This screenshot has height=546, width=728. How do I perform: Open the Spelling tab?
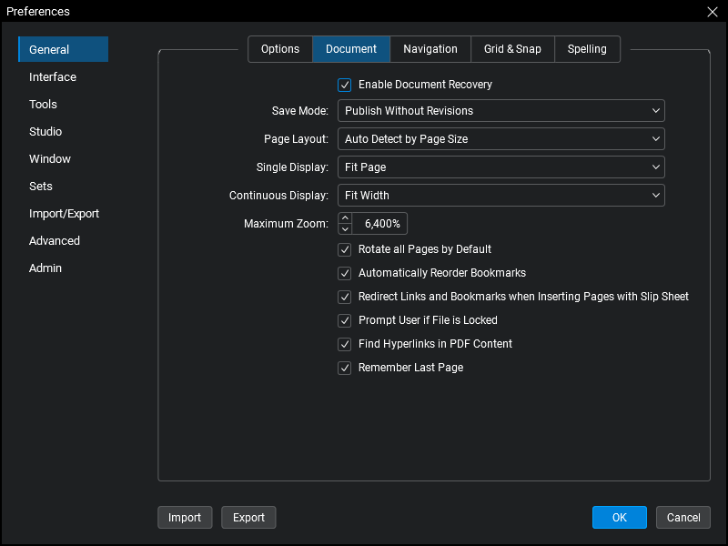(x=587, y=49)
